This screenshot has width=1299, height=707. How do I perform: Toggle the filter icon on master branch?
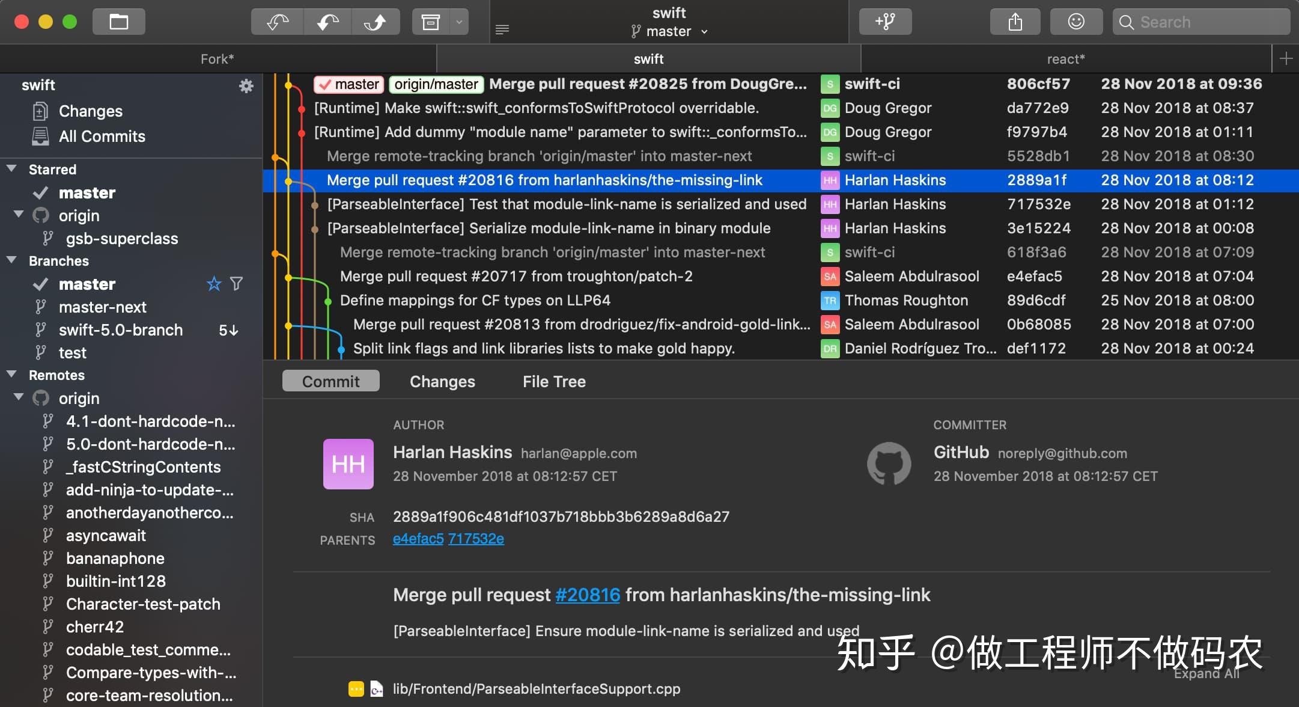tap(237, 284)
